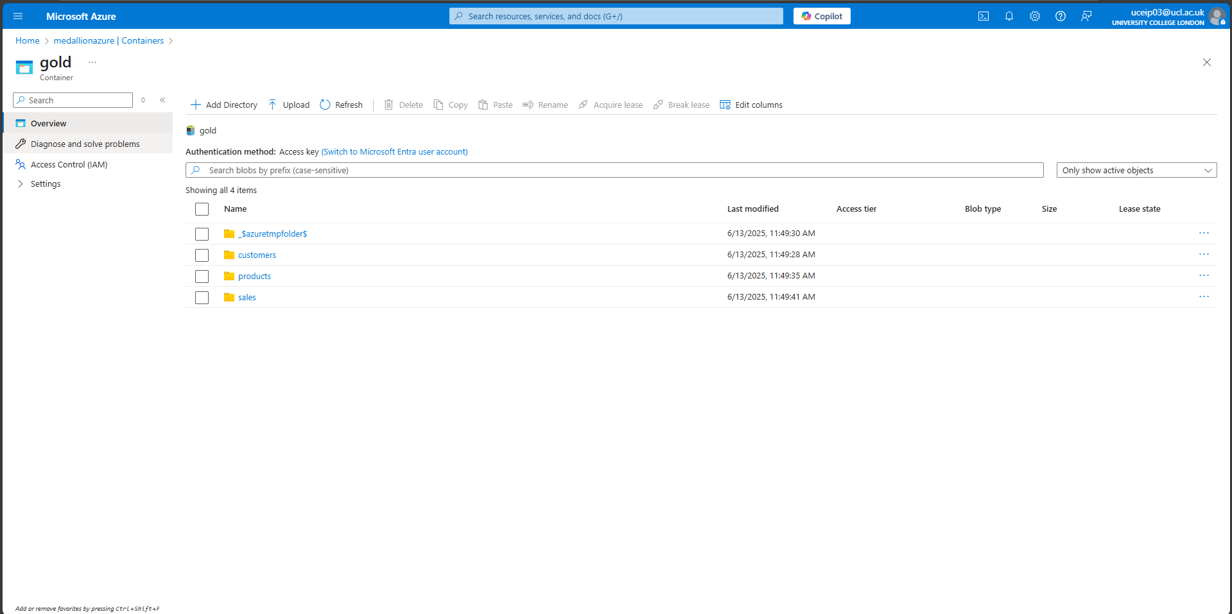Check the _$azuretmpfolder$ row checkbox
Viewport: 1232px width, 614px height.
point(202,234)
